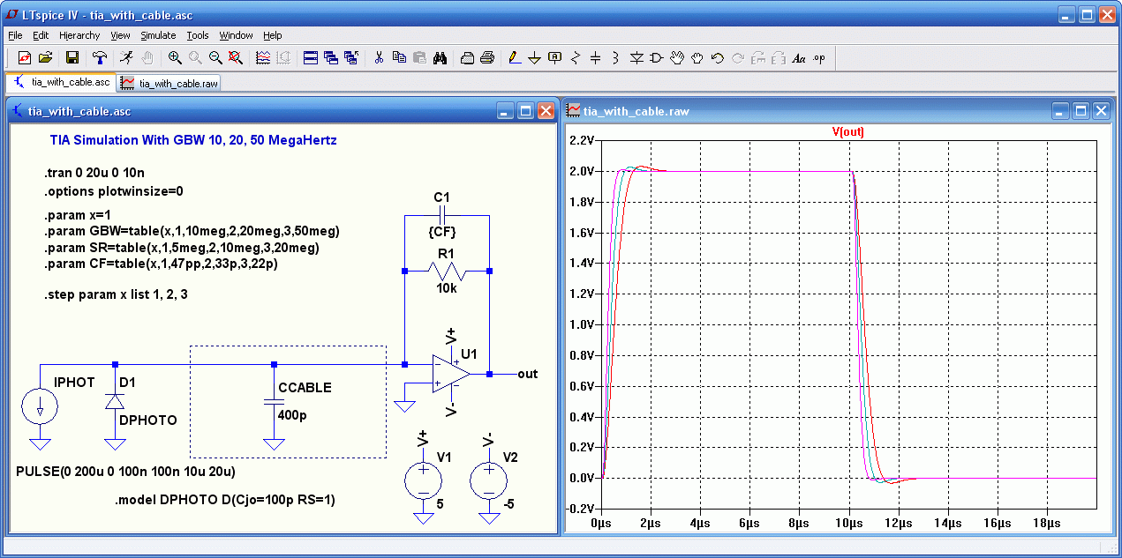Select the Draw Wire pencil tool
Screen dimensions: 1122x558
pos(514,57)
